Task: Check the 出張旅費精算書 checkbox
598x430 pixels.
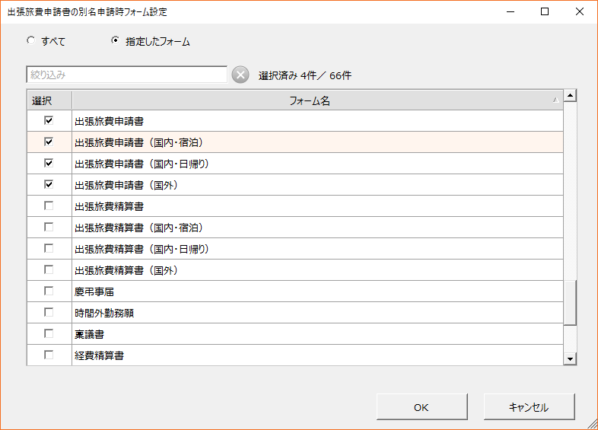Action: pos(49,205)
